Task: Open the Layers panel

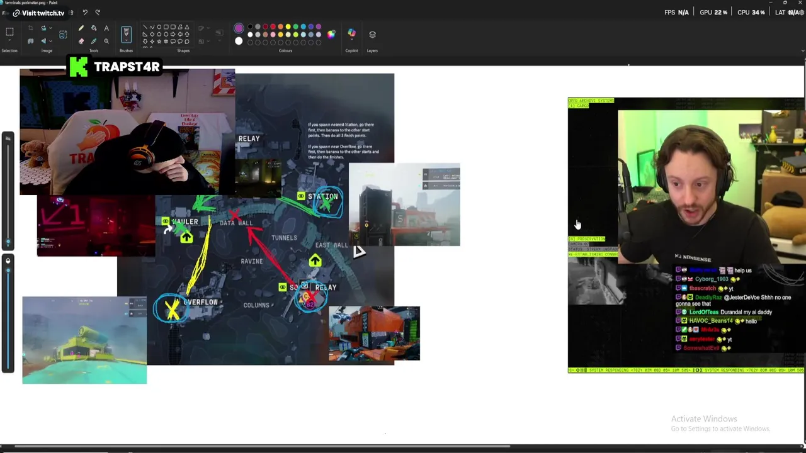Action: (372, 34)
